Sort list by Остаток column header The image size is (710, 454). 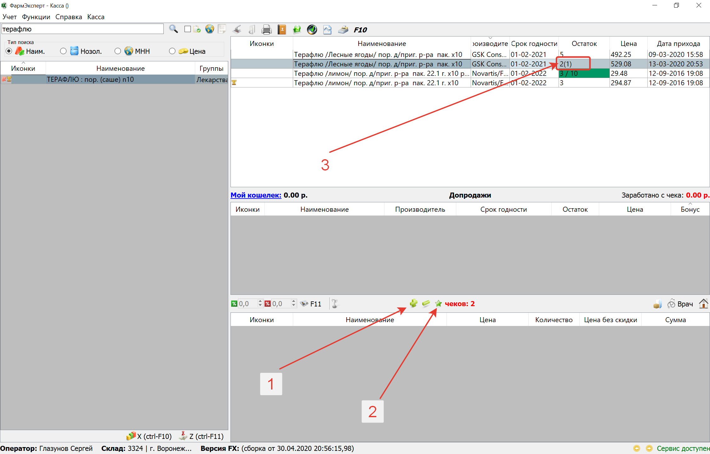pyautogui.click(x=584, y=44)
